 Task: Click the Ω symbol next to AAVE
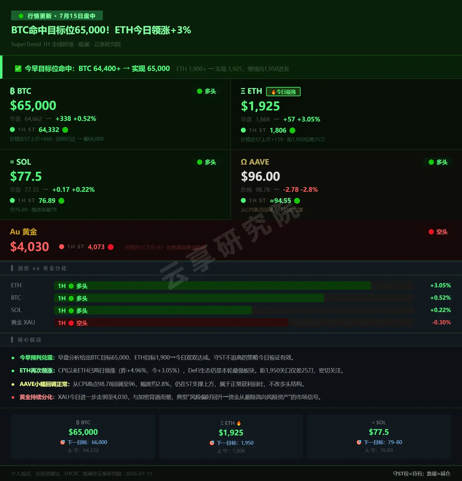[244, 162]
